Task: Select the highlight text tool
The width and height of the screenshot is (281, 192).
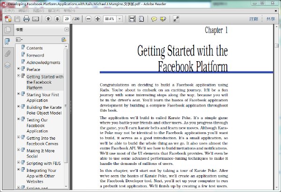Action: click(163, 19)
